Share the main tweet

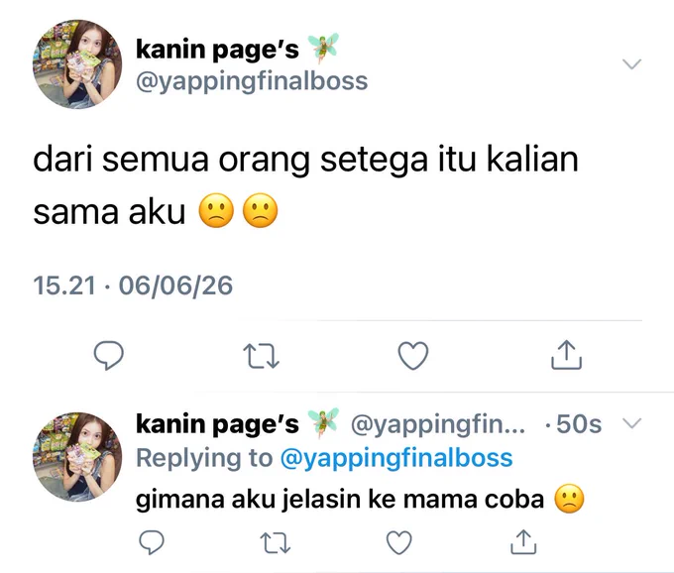tap(567, 355)
